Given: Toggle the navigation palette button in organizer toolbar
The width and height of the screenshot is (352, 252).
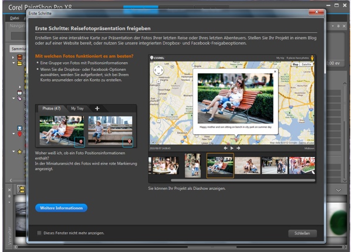Looking at the screenshot, I should click(x=21, y=190).
